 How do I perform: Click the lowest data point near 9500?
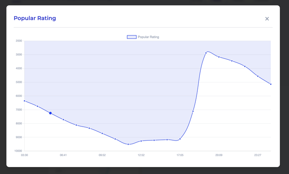[x=128, y=144]
